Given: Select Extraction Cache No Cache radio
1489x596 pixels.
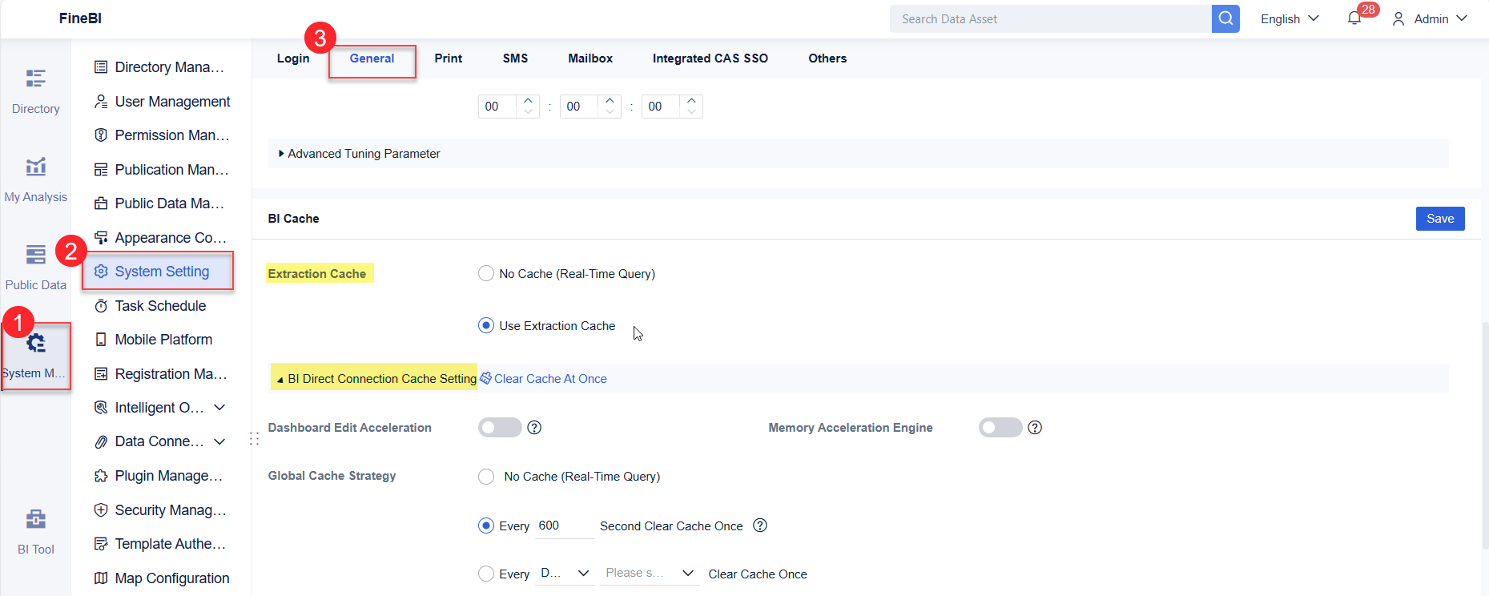Looking at the screenshot, I should 486,274.
